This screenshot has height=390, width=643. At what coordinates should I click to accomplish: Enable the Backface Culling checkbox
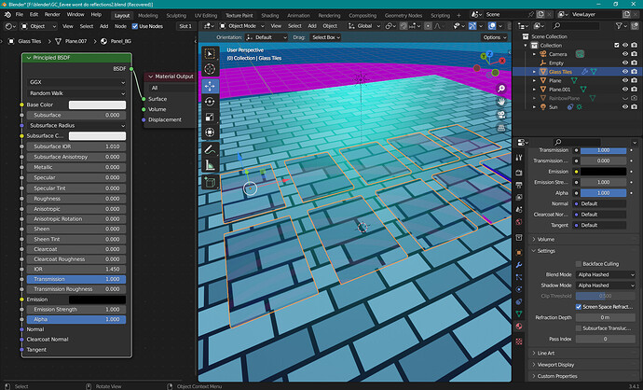point(579,264)
